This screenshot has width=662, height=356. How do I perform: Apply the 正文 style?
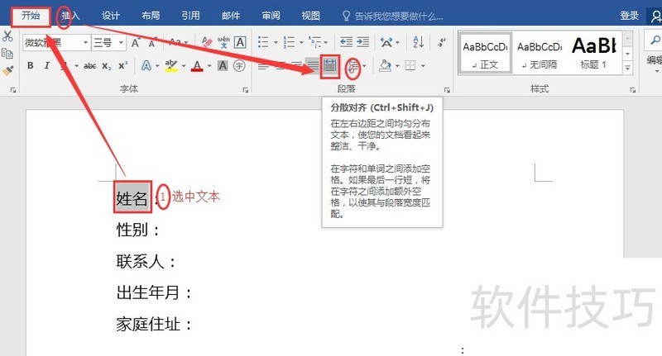tap(485, 54)
